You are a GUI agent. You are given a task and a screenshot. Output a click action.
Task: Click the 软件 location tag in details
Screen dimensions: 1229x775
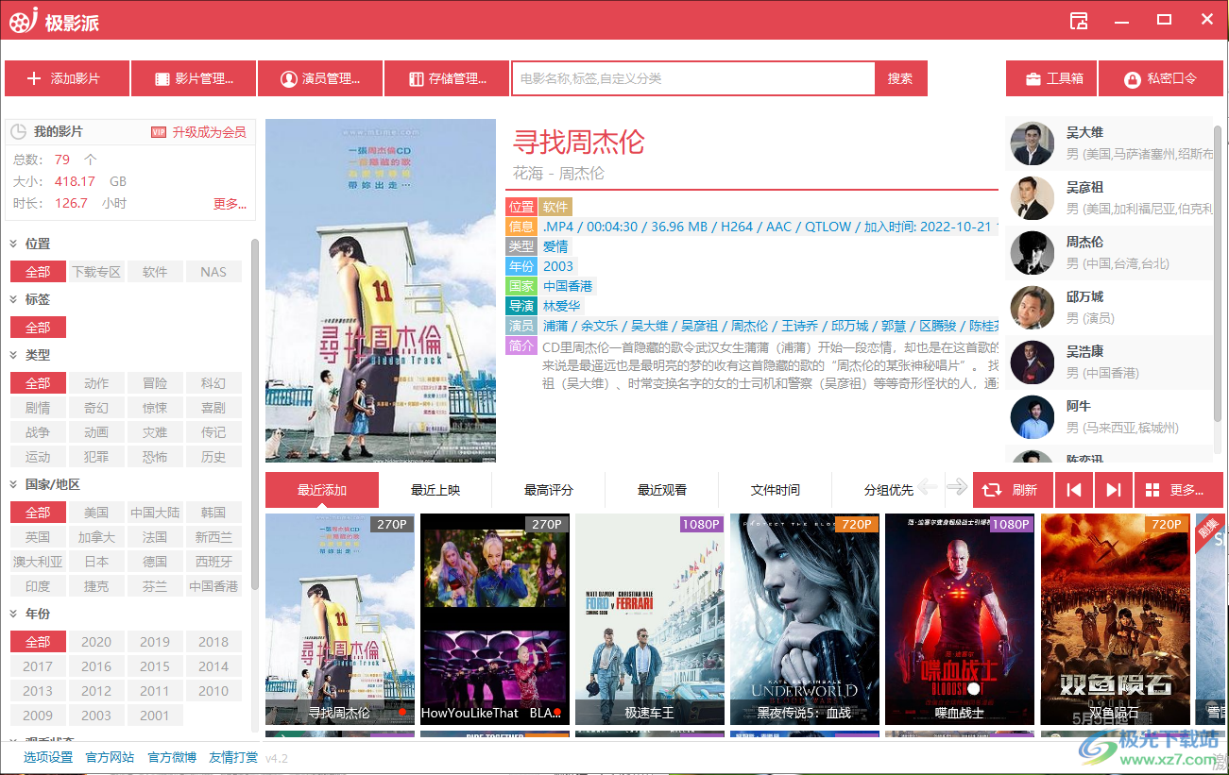pyautogui.click(x=555, y=207)
